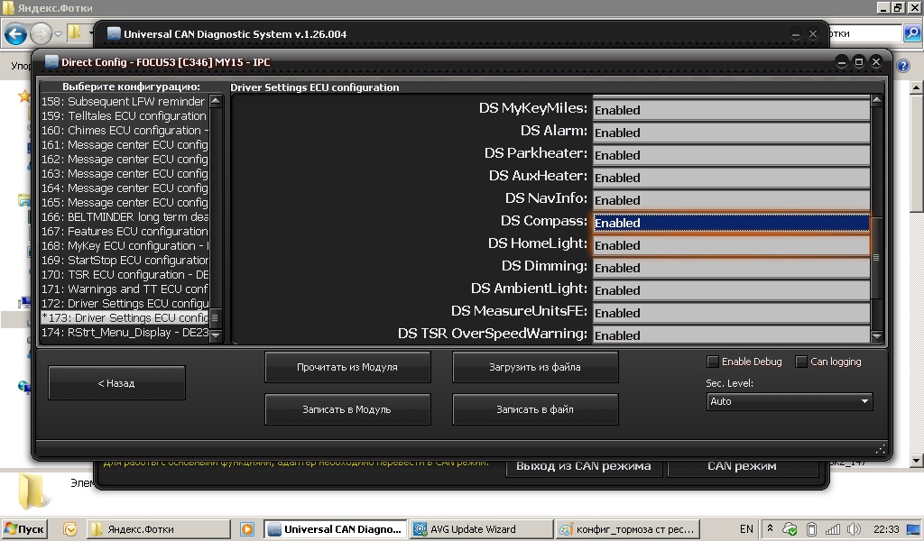Click the resize grip in window corner
924x541 pixels.
pyautogui.click(x=880, y=449)
